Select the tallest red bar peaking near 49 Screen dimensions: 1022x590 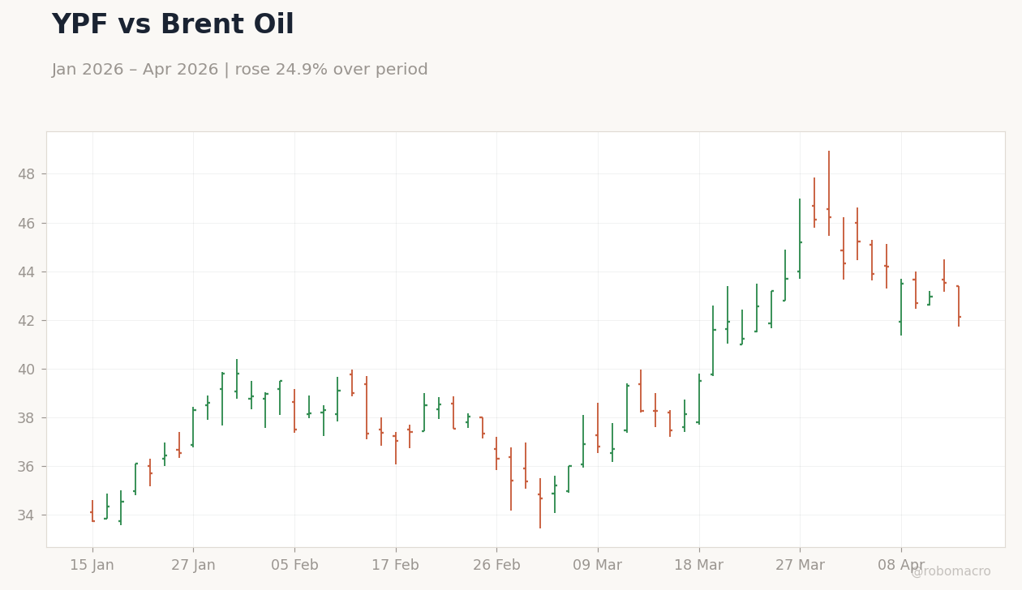coord(829,193)
